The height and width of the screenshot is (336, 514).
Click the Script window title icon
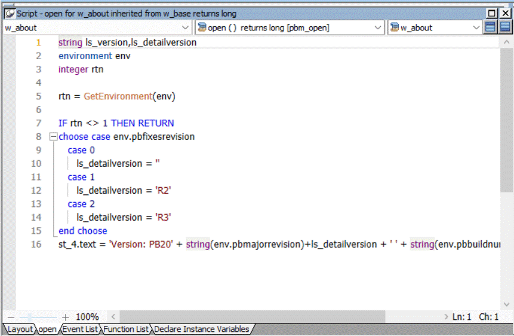(10, 13)
